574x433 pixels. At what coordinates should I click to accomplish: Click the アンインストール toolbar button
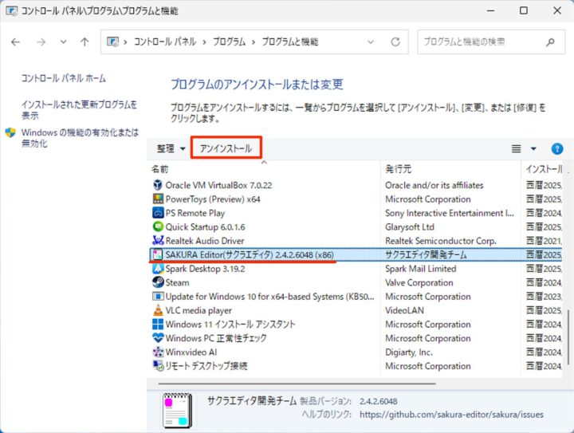tap(226, 148)
